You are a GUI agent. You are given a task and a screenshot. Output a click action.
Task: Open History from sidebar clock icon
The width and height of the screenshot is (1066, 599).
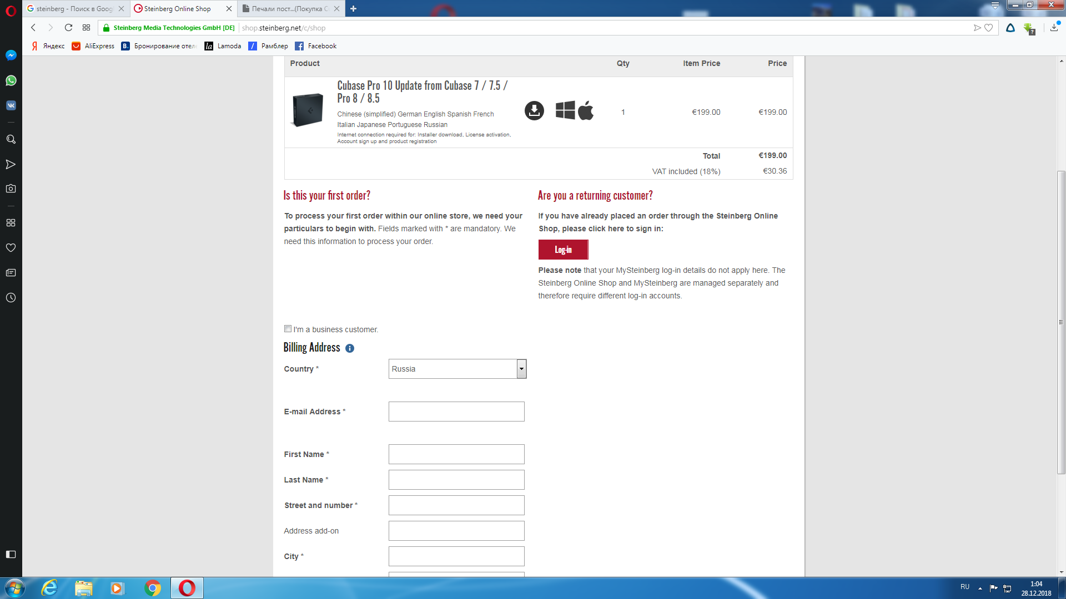(x=11, y=298)
